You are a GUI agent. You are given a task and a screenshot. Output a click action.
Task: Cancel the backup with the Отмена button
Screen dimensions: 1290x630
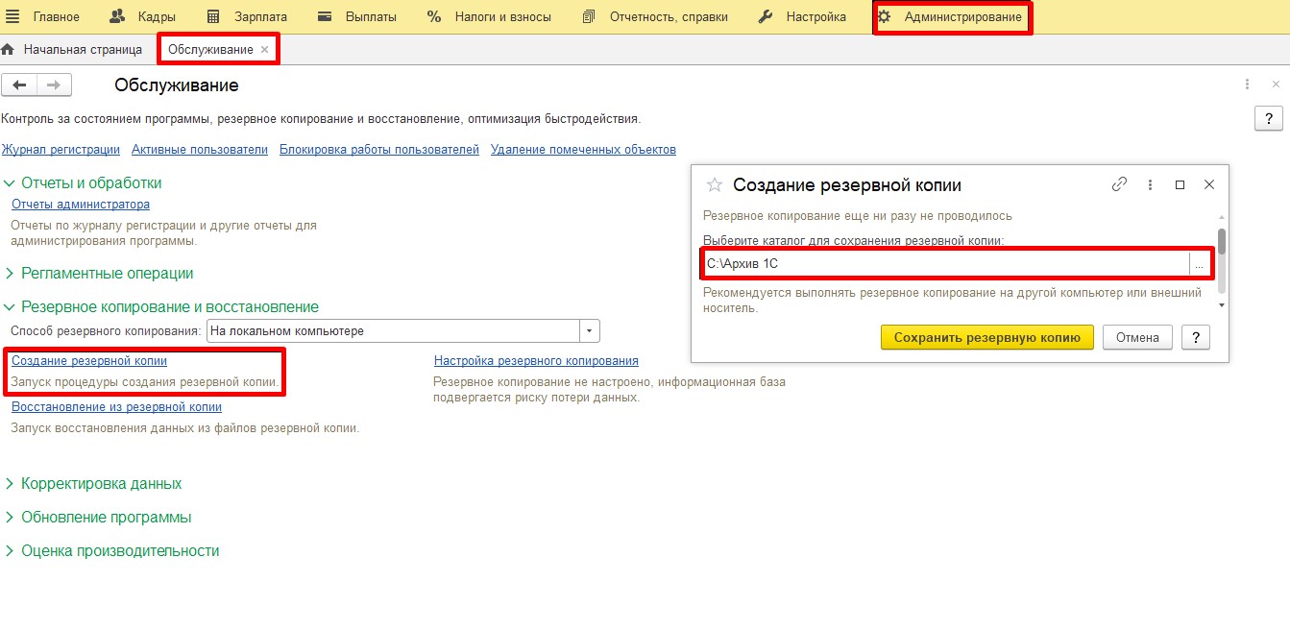point(1138,337)
